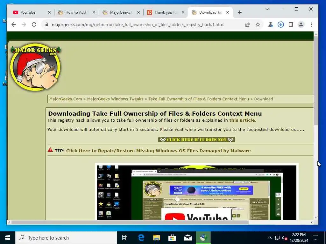The width and height of the screenshot is (326, 244).
Task: Open the Chrome Labs flask icon
Action: click(270, 25)
